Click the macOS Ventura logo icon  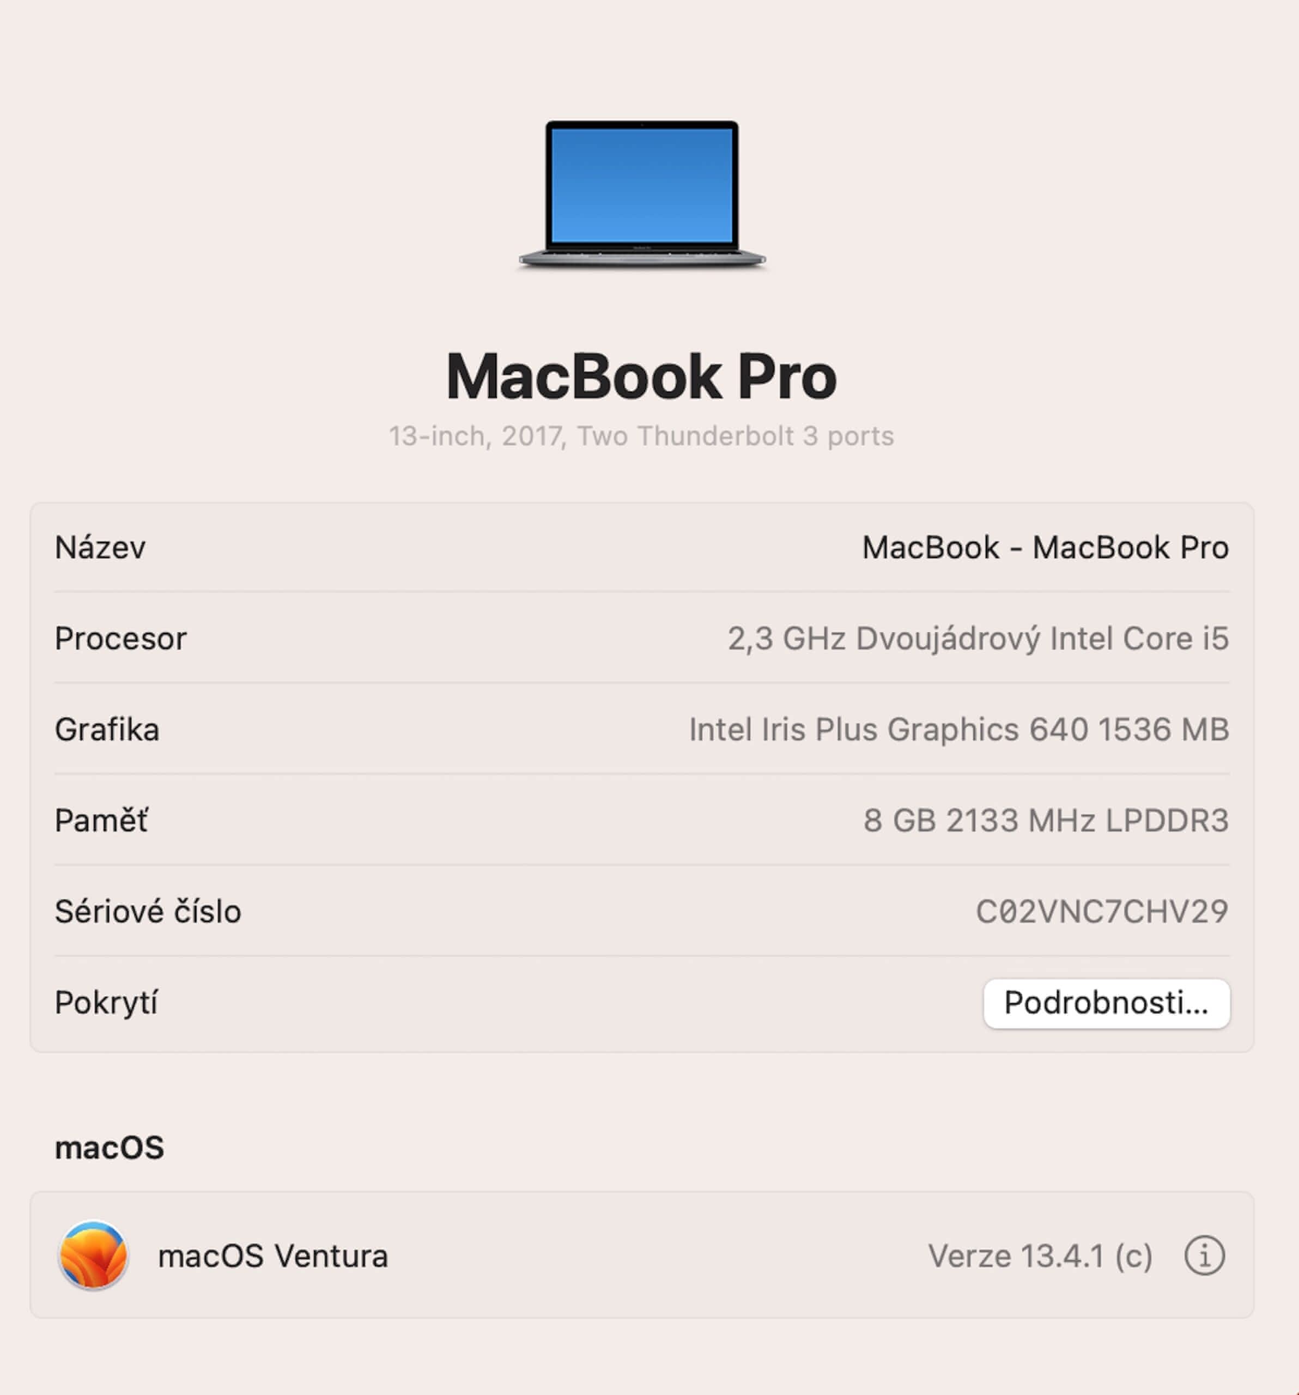pos(93,1254)
